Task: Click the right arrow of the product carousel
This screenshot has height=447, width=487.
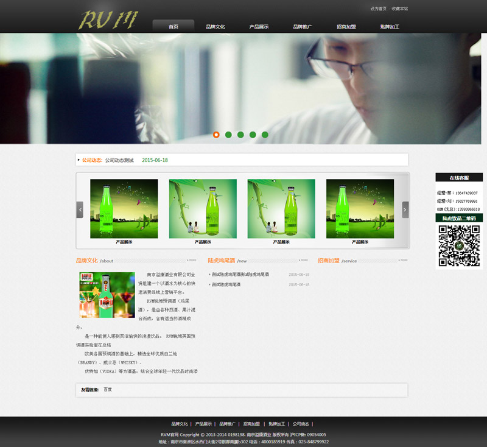Action: pyautogui.click(x=405, y=209)
